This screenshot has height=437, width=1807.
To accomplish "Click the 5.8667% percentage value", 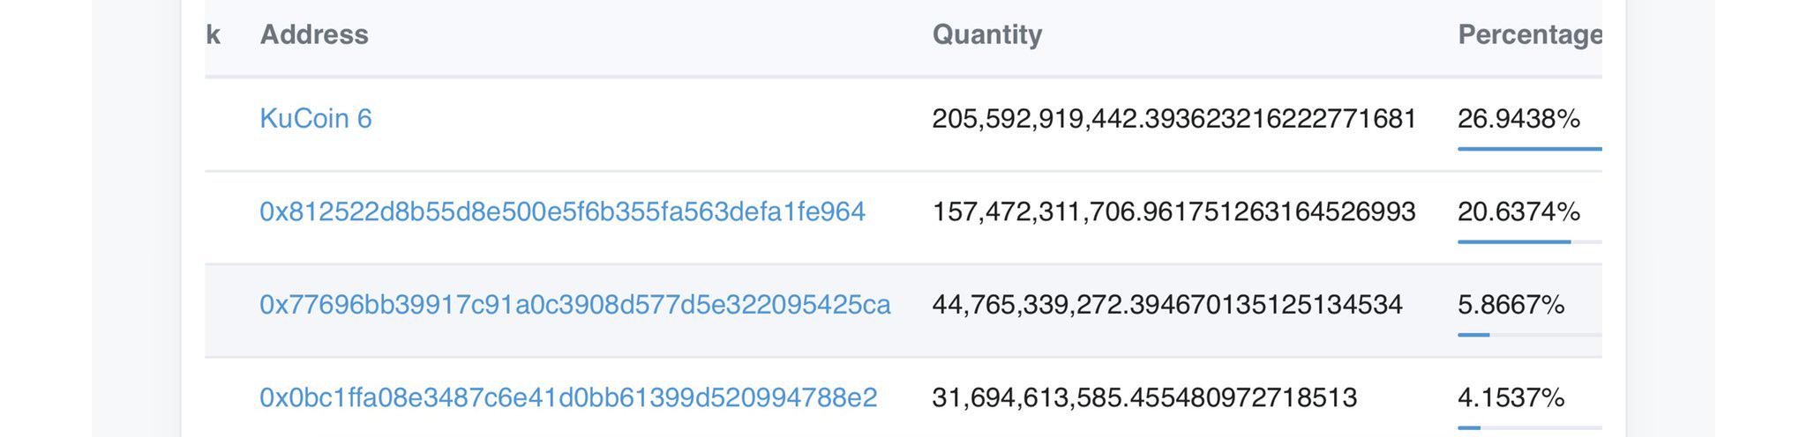I will point(1511,305).
